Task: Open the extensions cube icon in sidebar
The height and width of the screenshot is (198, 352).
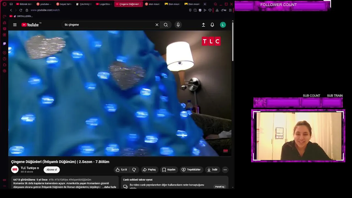Action: coord(4,65)
